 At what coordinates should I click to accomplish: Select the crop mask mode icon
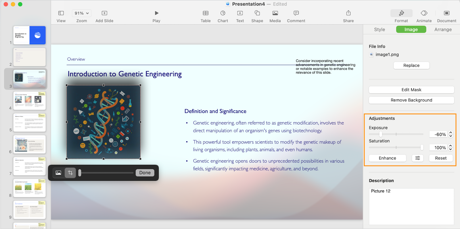(x=70, y=173)
